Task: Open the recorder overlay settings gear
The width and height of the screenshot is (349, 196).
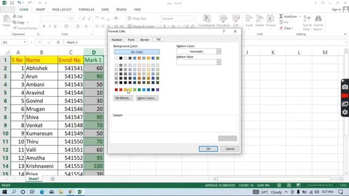Action: [345, 112]
